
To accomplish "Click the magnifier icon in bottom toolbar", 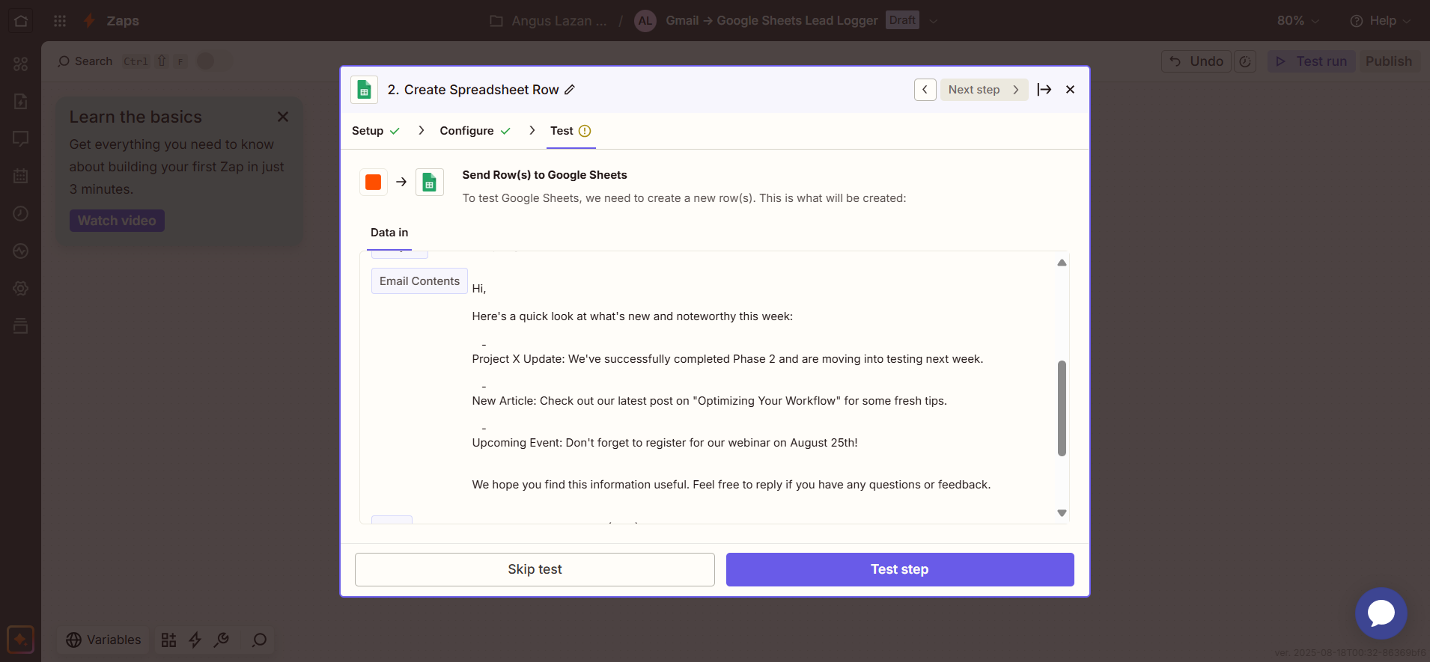I will click(259, 640).
